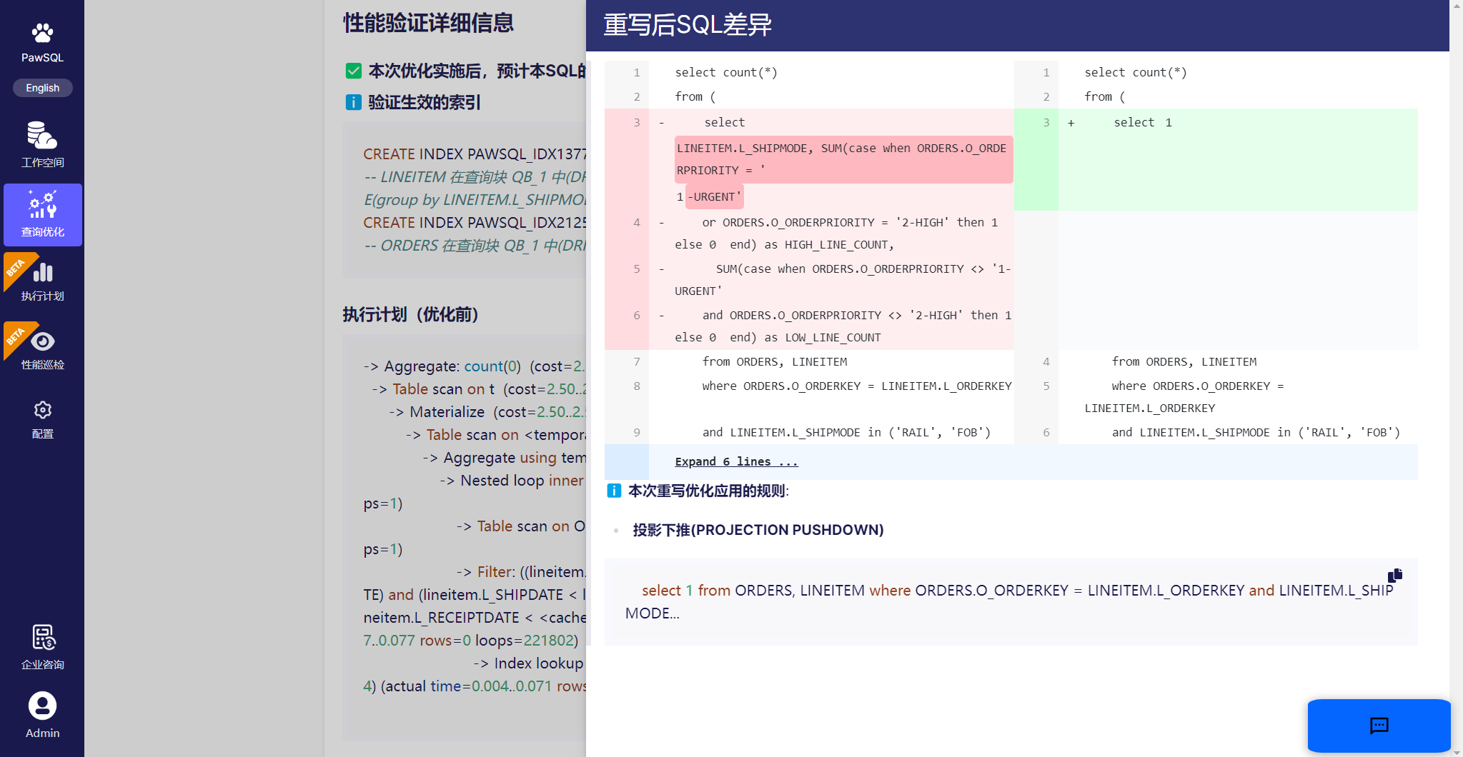
Task: Open the 配置 settings gear icon
Action: pyautogui.click(x=43, y=410)
